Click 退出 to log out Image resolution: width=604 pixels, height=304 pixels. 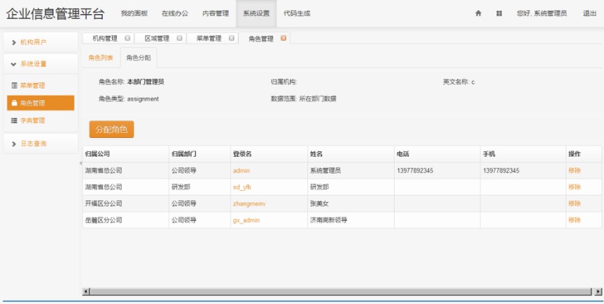(x=589, y=13)
